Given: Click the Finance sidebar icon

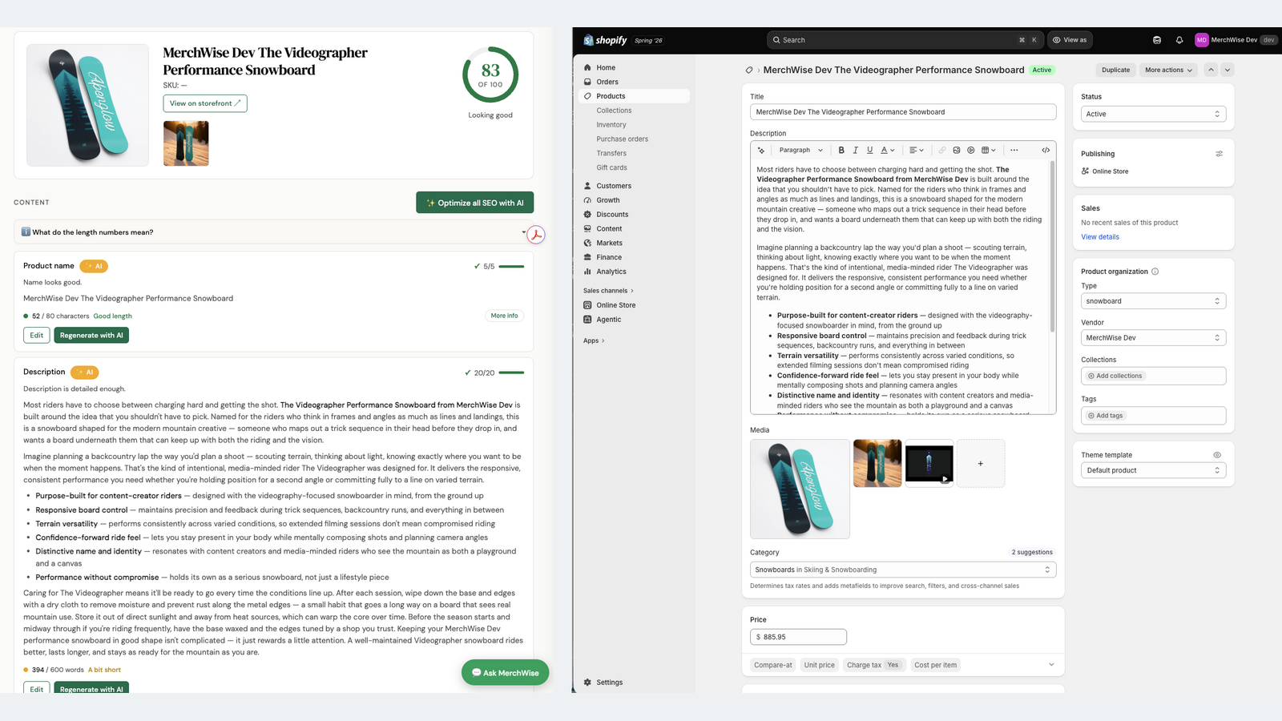Looking at the screenshot, I should [587, 258].
